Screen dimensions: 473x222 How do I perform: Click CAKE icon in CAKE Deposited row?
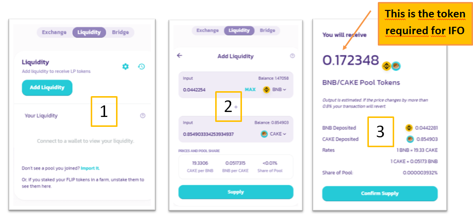point(409,139)
